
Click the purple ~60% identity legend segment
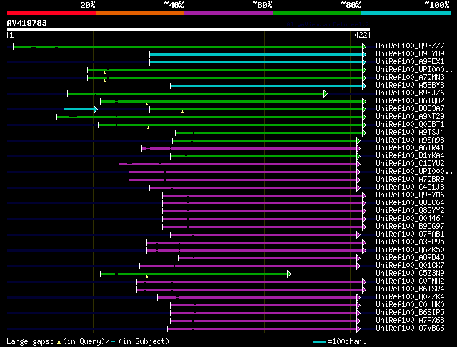click(x=228, y=13)
